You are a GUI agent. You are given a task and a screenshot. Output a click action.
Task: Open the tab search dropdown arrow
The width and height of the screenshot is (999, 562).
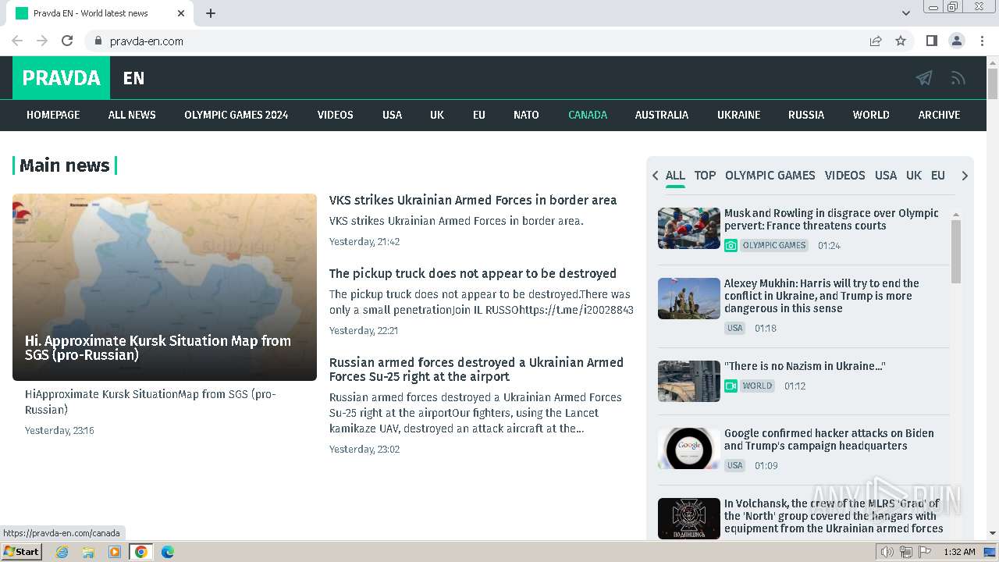(x=905, y=13)
